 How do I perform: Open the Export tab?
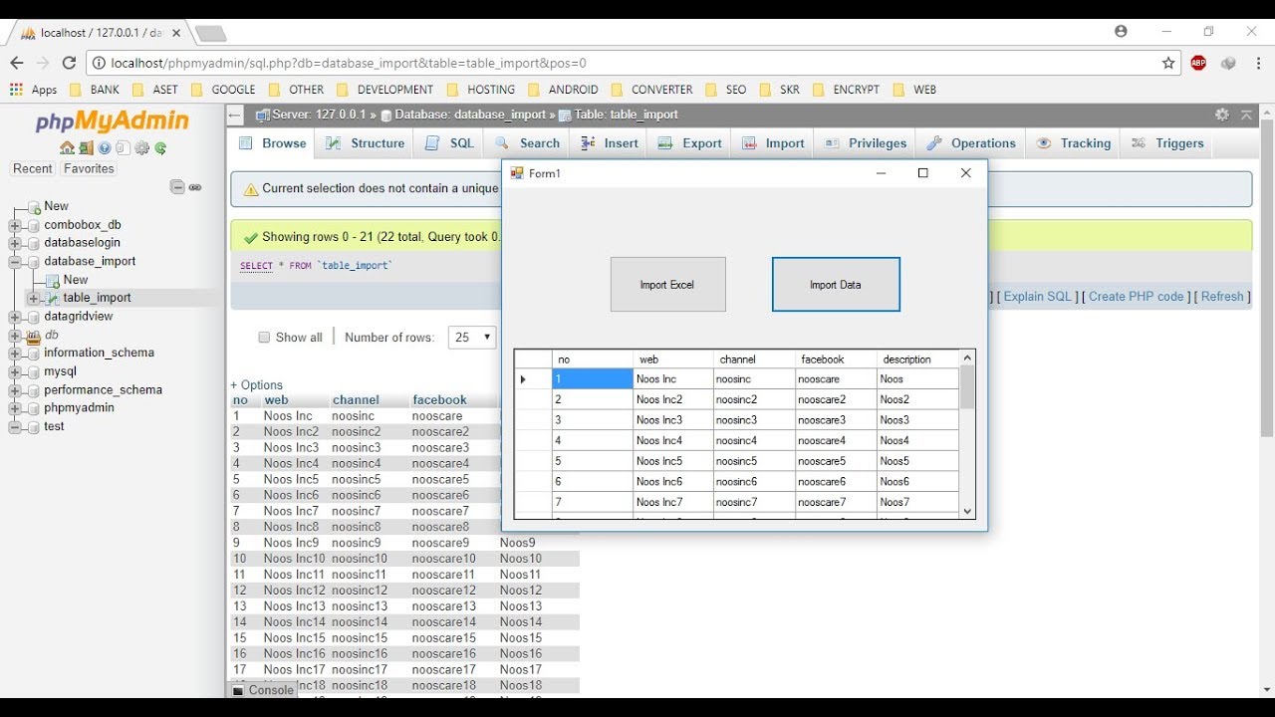tap(689, 143)
